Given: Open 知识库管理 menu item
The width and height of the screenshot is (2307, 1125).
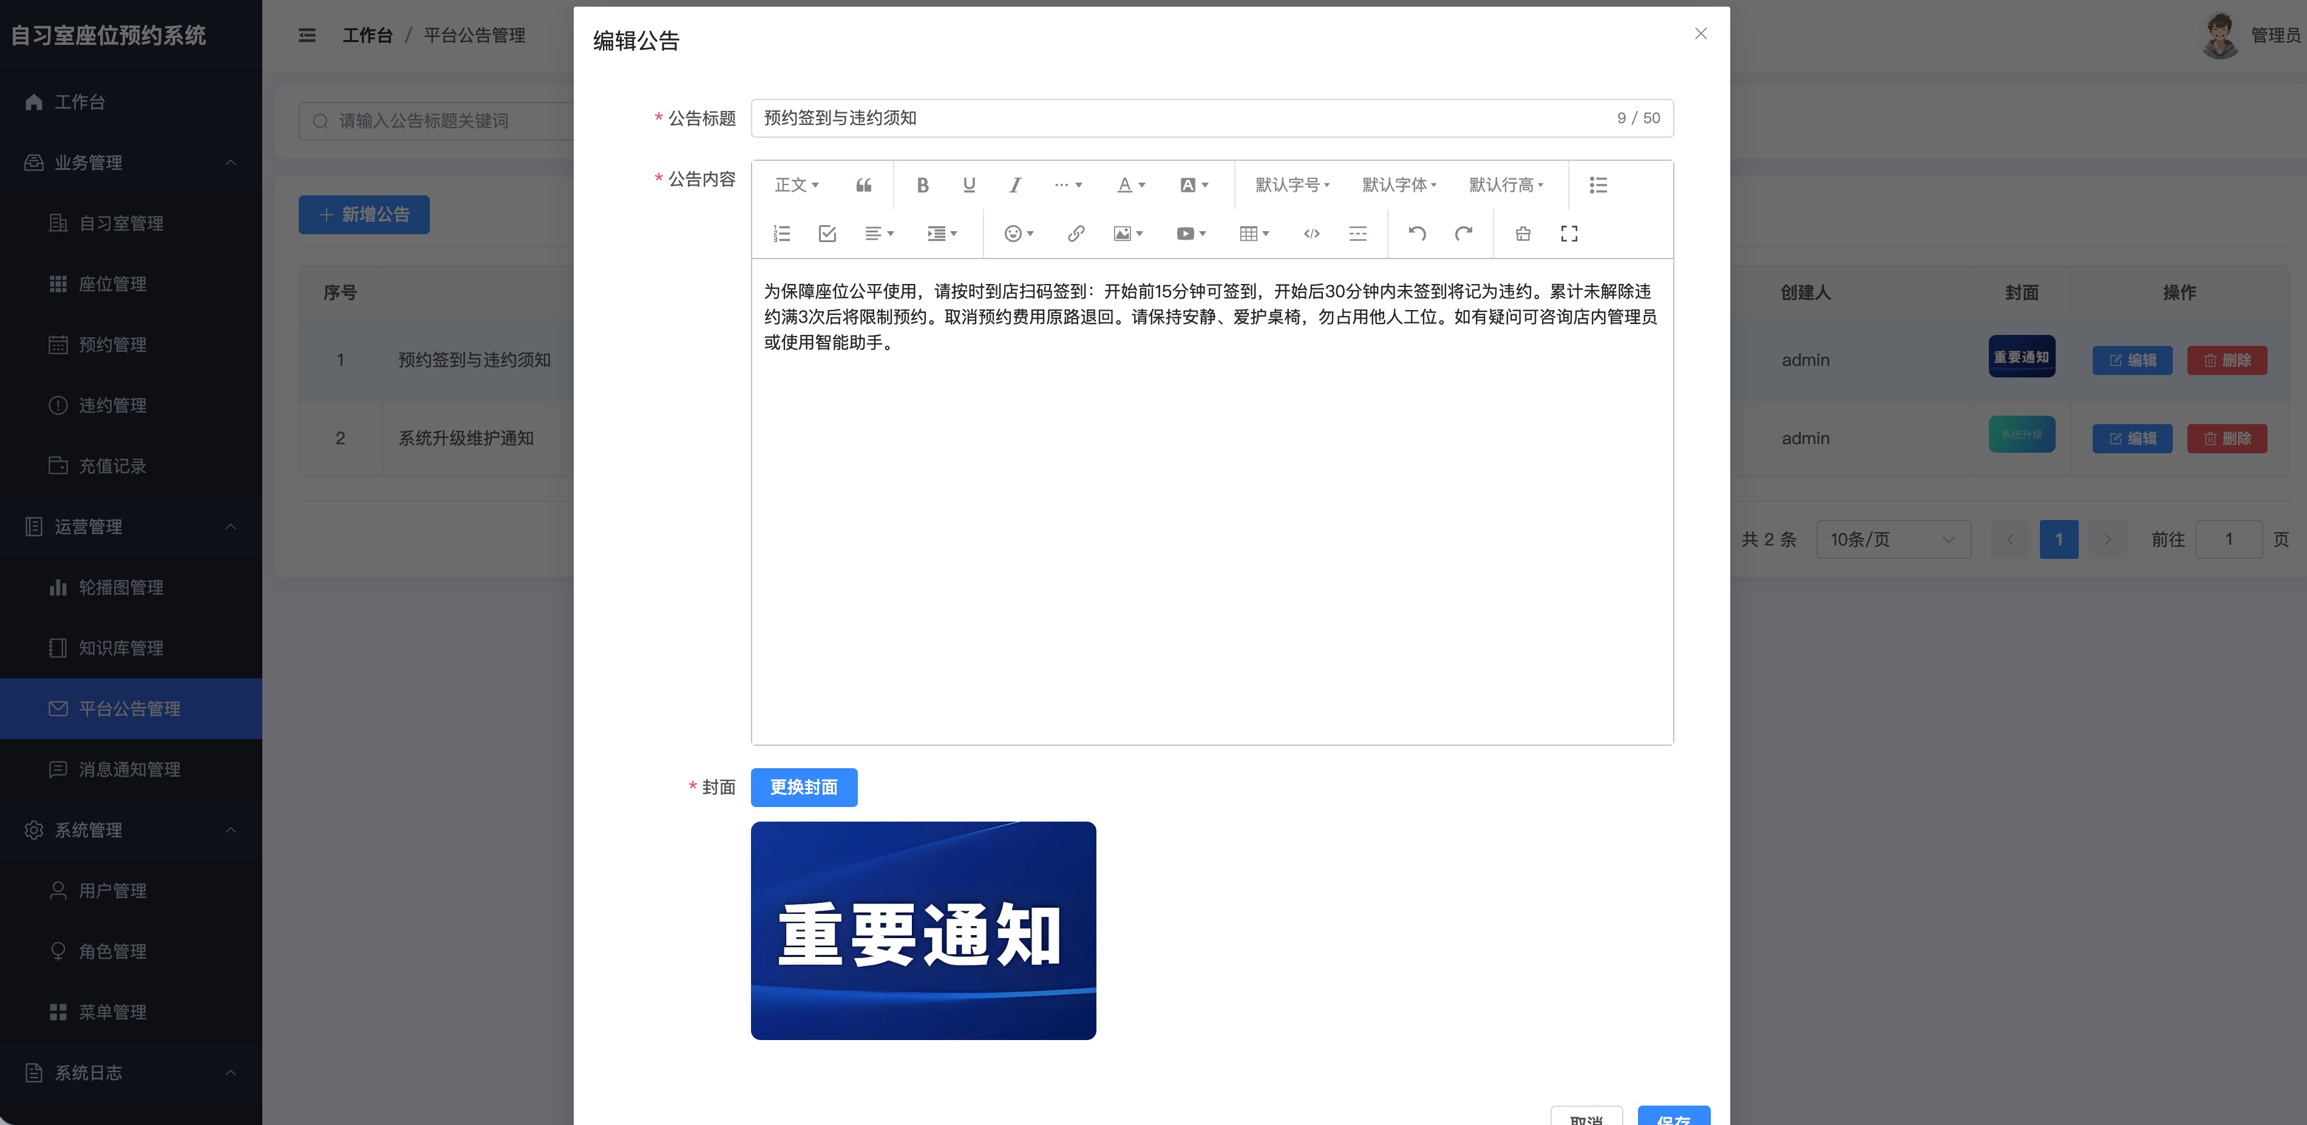Looking at the screenshot, I should (131, 648).
